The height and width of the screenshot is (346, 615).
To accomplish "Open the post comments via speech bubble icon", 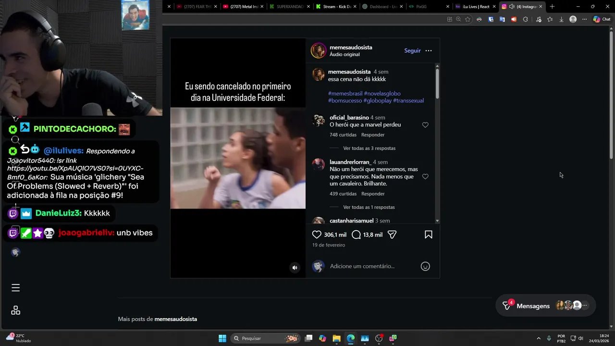I will [356, 235].
